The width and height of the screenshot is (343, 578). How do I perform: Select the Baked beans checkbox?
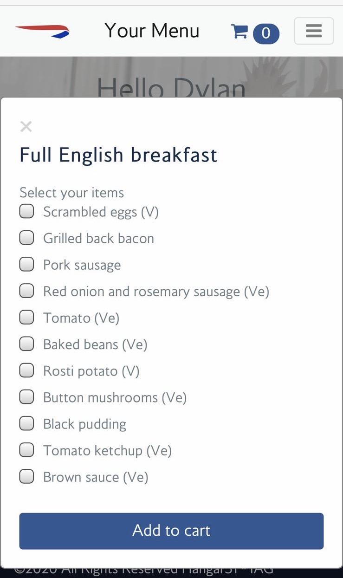[x=27, y=344]
